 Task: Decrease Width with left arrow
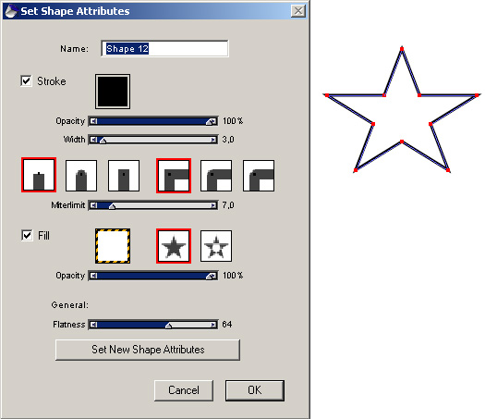pyautogui.click(x=93, y=140)
